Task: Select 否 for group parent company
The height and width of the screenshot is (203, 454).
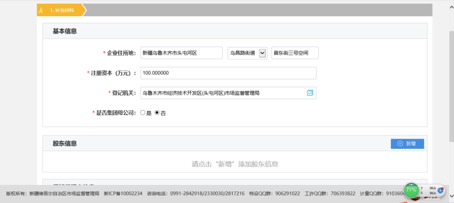Action: [x=157, y=113]
